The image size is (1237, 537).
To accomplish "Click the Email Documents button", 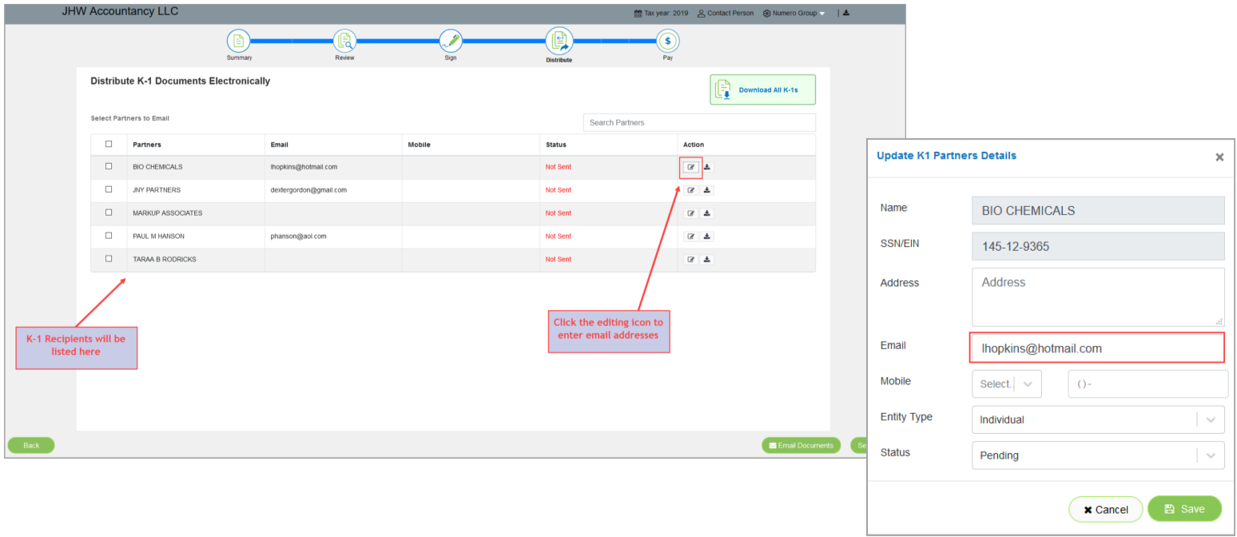I will [801, 445].
